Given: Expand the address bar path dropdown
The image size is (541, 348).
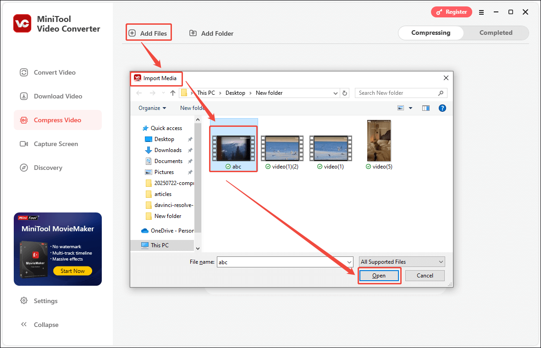Looking at the screenshot, I should coord(335,93).
